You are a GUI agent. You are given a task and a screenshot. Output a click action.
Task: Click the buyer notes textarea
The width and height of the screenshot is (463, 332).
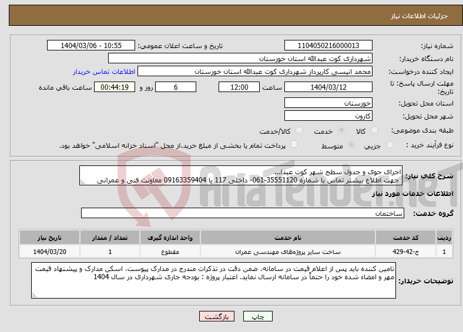pos(213,280)
